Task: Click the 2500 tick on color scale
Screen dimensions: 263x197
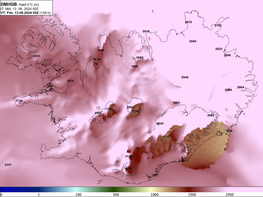Action: [x=230, y=195]
